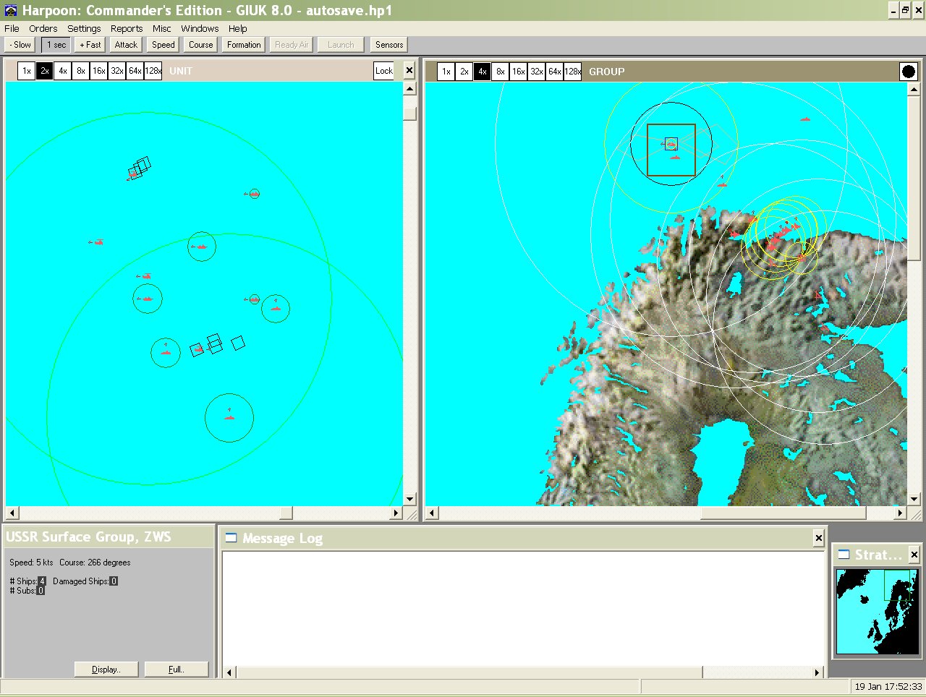
Task: Set Group window zoom to 64x
Action: [x=554, y=72]
